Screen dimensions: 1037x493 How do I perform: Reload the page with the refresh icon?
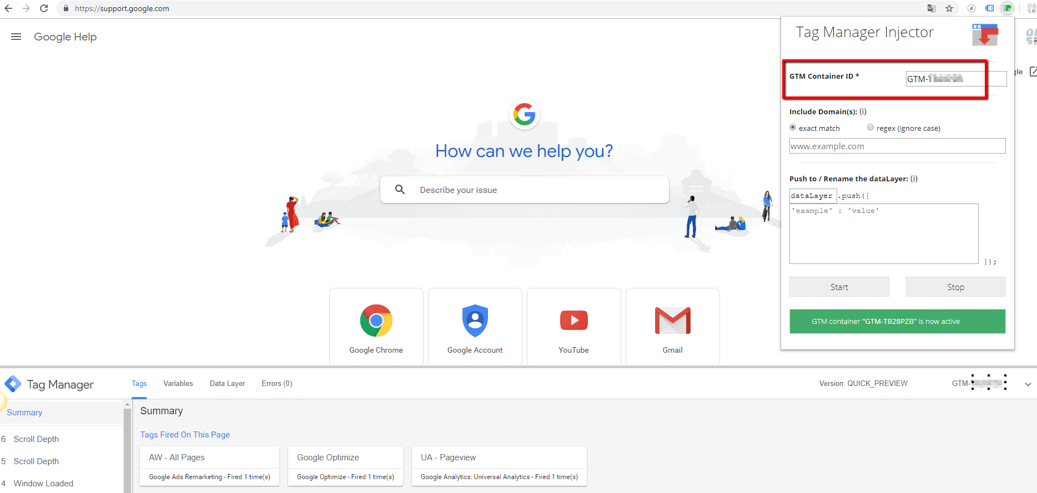point(44,8)
